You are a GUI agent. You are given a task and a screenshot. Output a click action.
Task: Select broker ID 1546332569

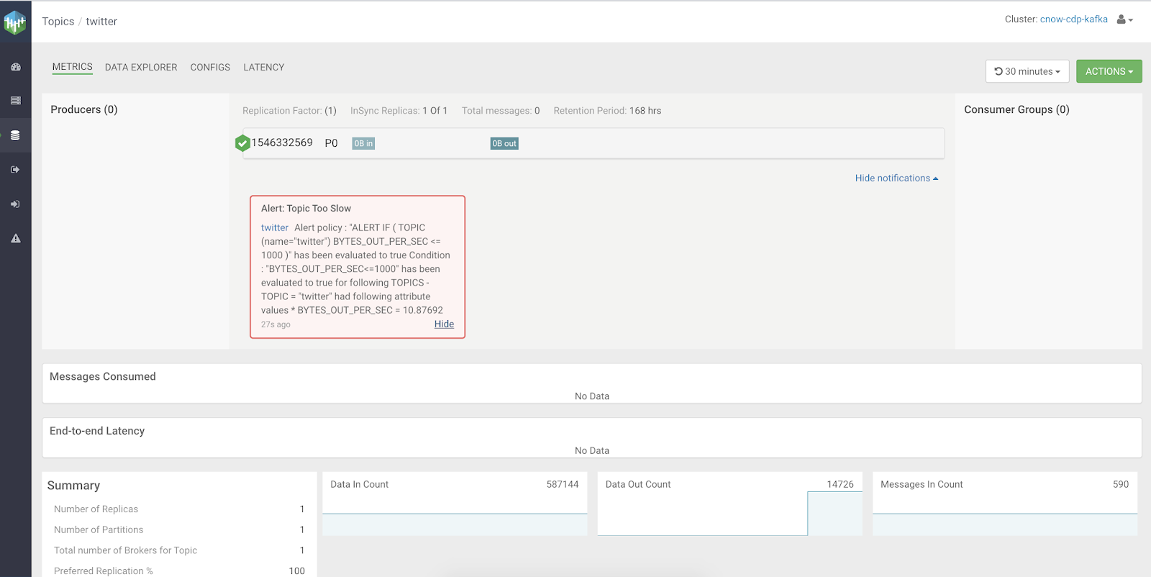coord(282,142)
